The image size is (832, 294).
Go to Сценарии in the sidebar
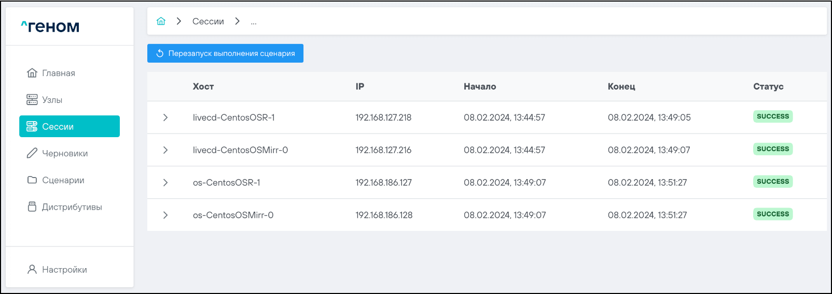pyautogui.click(x=63, y=180)
